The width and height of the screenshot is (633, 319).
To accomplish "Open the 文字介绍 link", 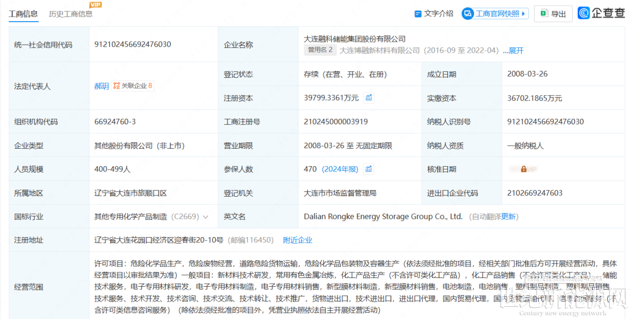I will pyautogui.click(x=438, y=13).
